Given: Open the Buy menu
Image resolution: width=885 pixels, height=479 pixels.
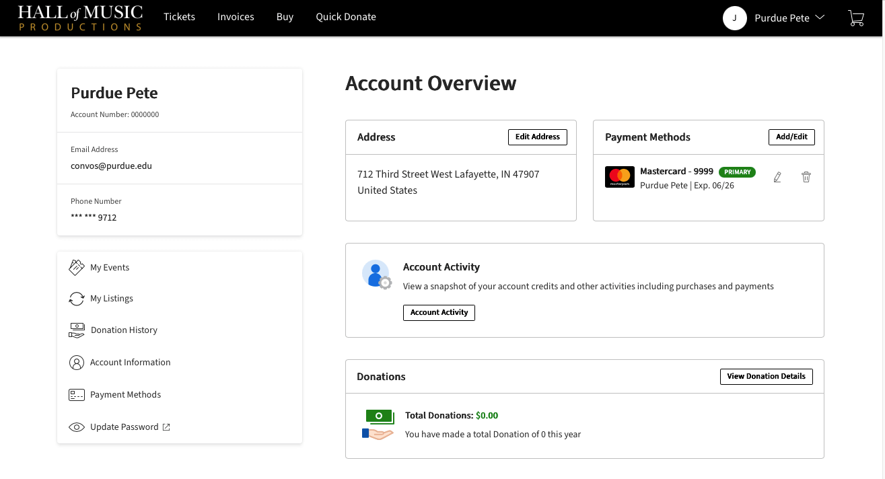Looking at the screenshot, I should click(x=285, y=17).
